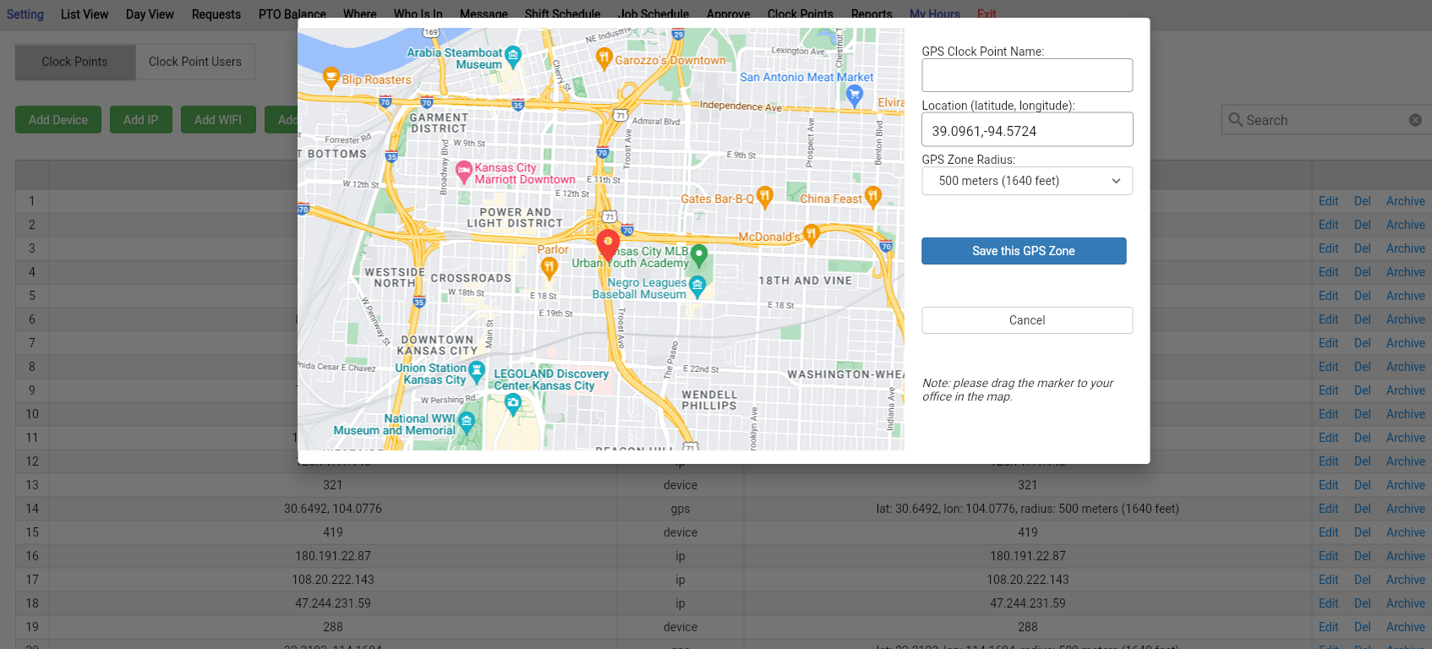This screenshot has height=649, width=1432.
Task: Clear the search box with the X icon
Action: pyautogui.click(x=1415, y=120)
